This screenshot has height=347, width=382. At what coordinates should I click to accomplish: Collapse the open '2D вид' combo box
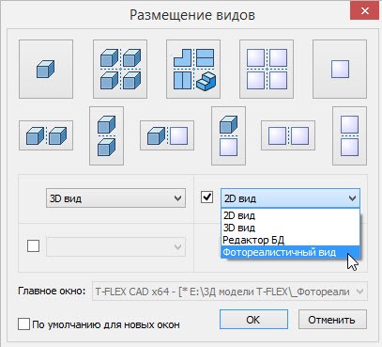point(290,198)
